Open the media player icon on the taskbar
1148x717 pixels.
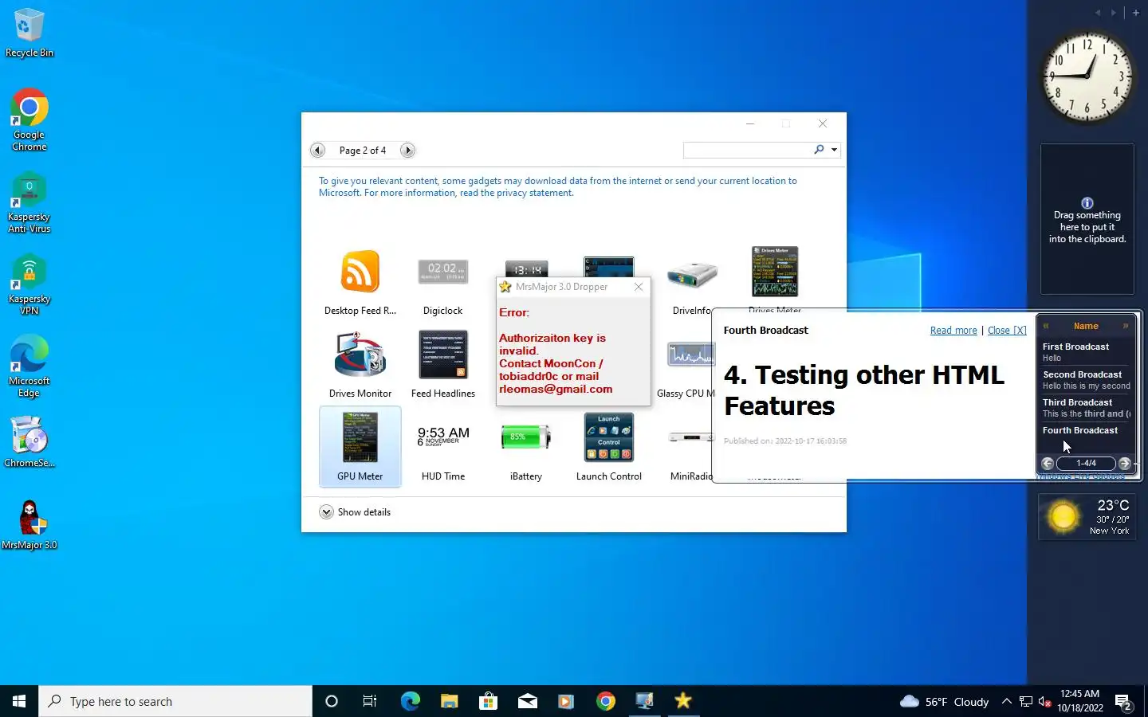pyautogui.click(x=566, y=701)
